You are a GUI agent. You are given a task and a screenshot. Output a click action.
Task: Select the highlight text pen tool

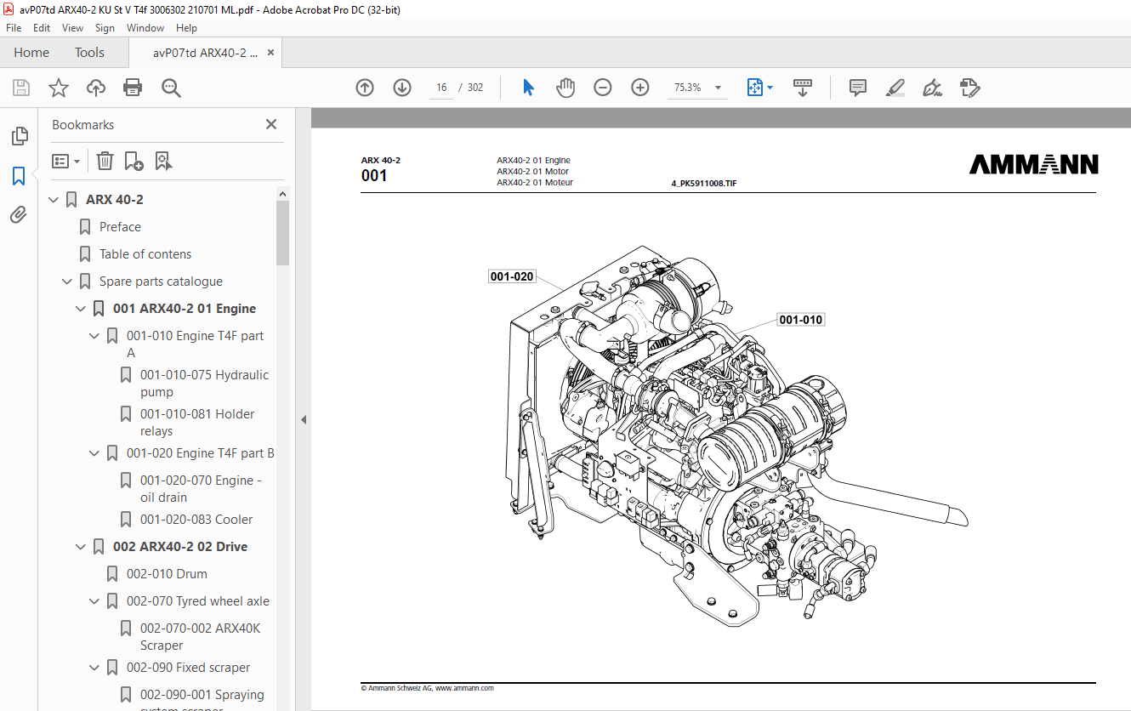tap(895, 88)
